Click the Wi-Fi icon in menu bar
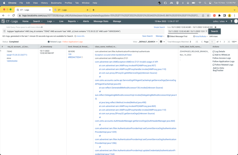 [x=200, y=3]
